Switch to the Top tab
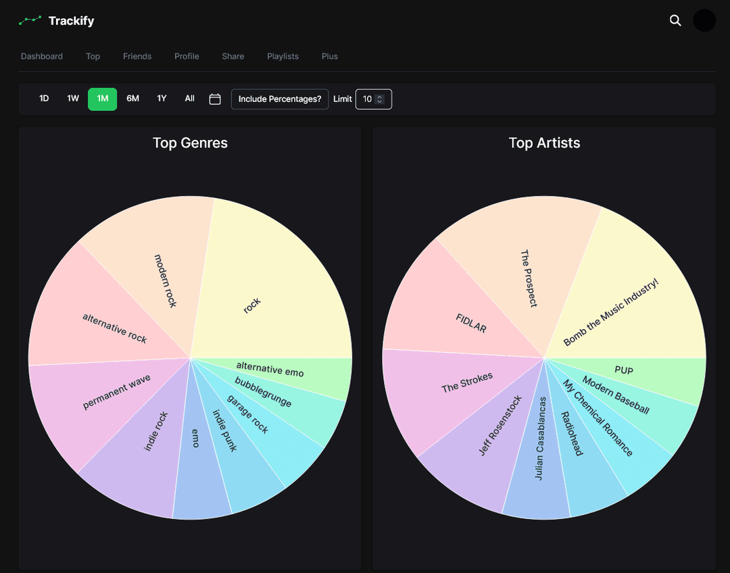This screenshot has height=573, width=730. (93, 57)
